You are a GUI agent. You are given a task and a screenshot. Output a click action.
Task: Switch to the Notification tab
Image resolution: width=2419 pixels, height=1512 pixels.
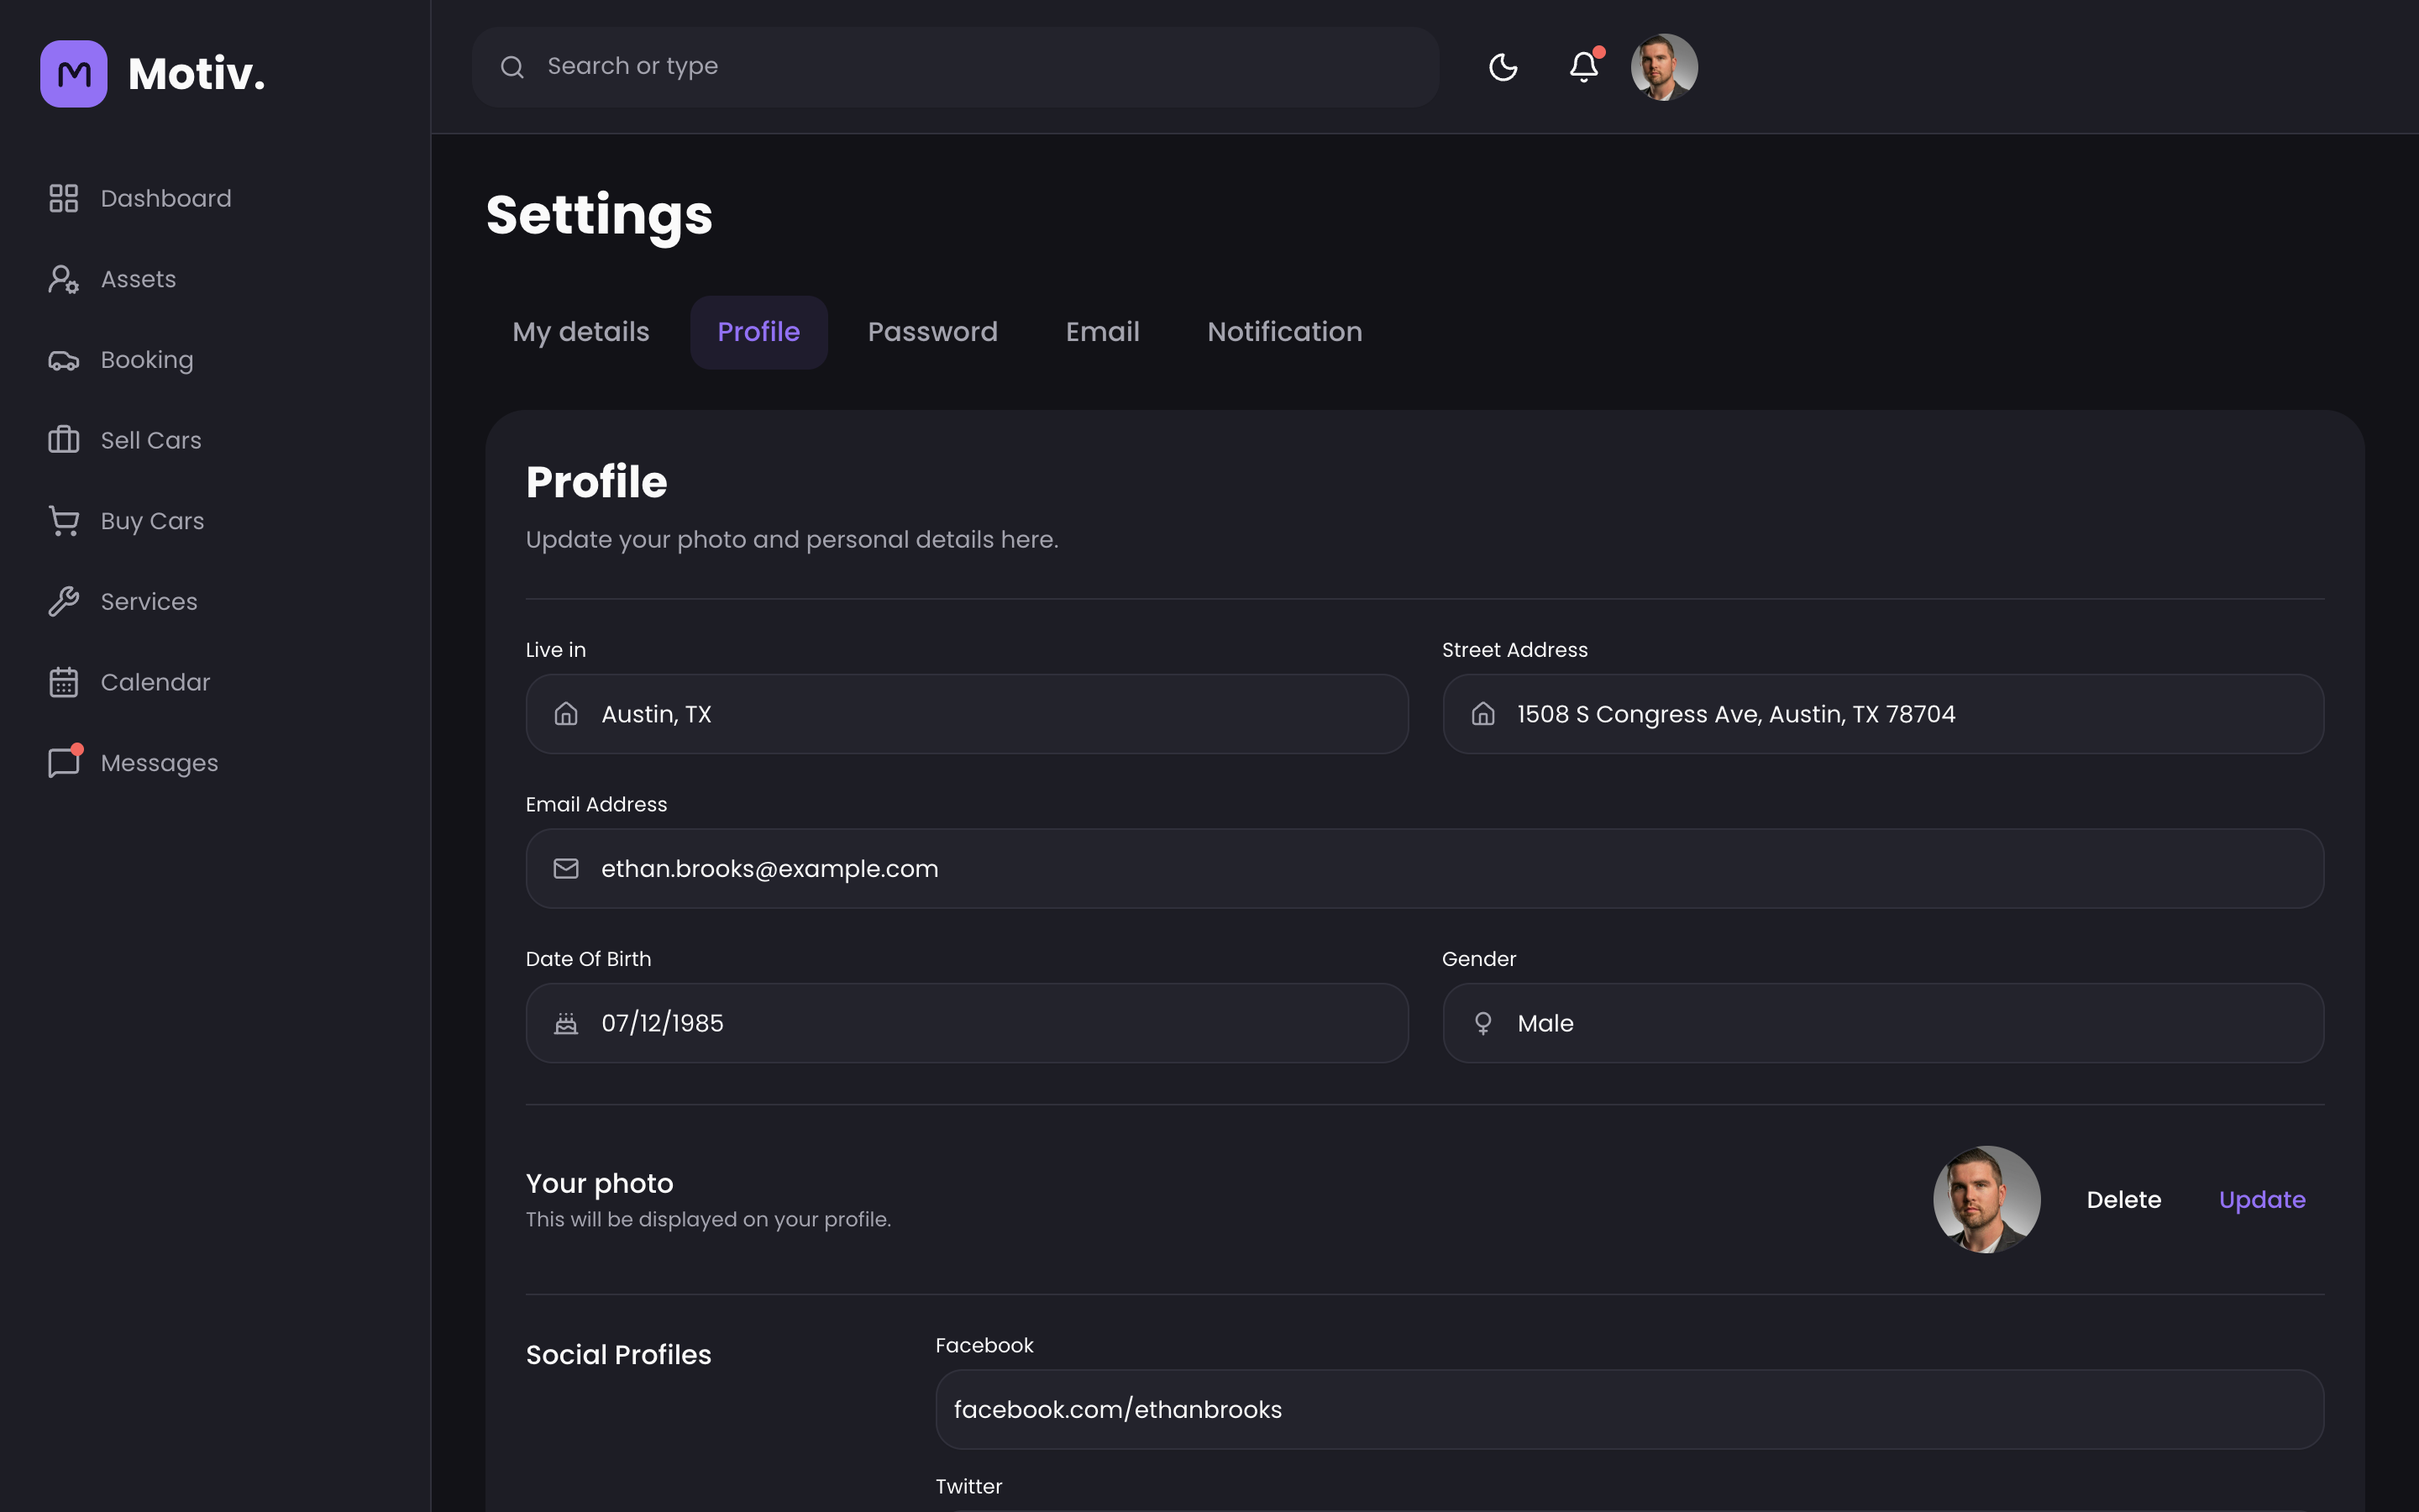point(1284,332)
